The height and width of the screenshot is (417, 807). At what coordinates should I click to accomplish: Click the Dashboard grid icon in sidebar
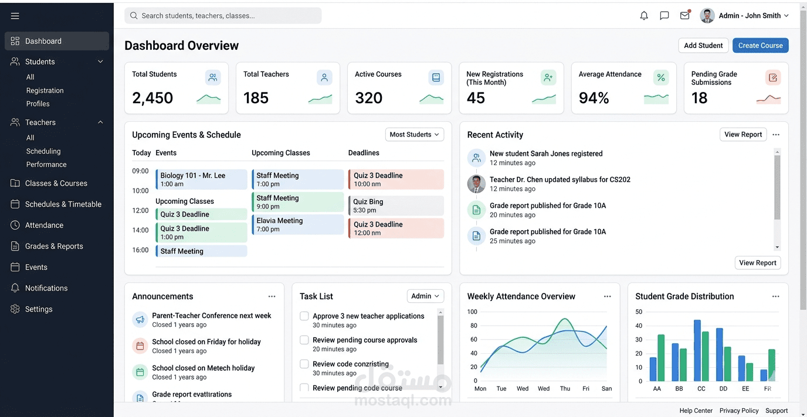click(15, 41)
